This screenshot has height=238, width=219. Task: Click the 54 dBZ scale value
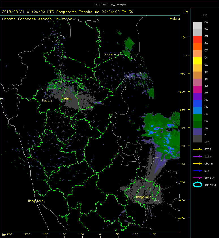(x=206, y=58)
